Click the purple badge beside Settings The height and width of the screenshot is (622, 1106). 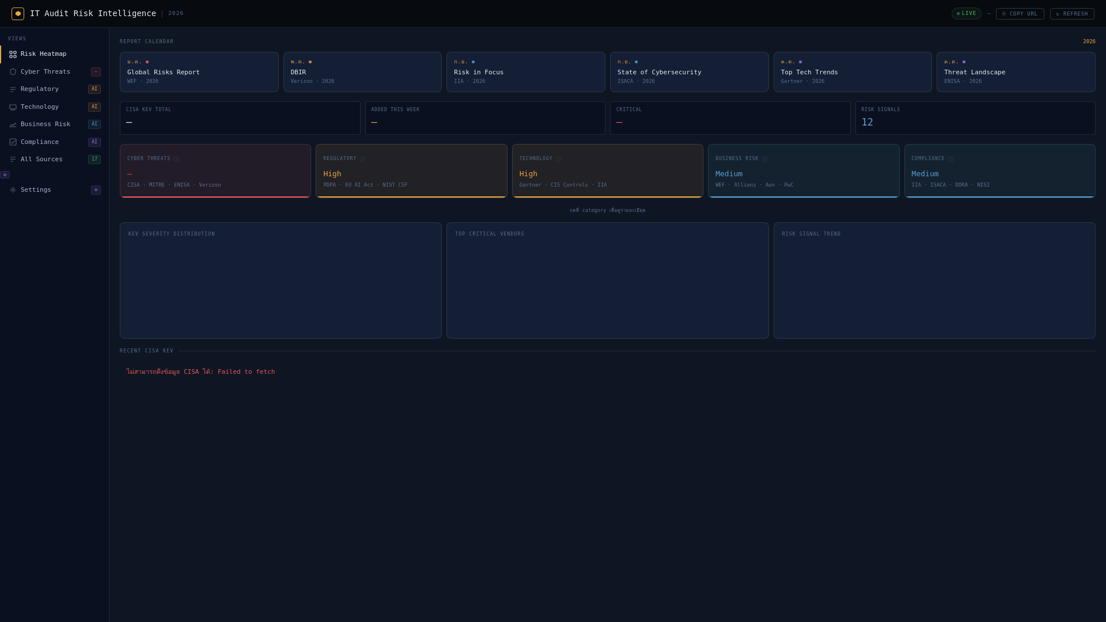tap(96, 190)
